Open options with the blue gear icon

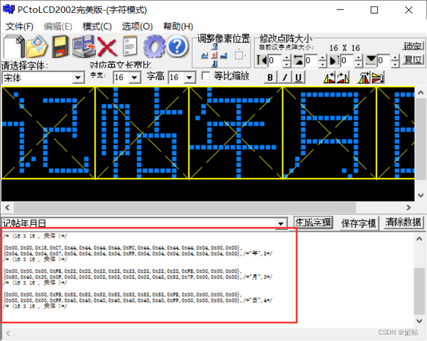[154, 47]
